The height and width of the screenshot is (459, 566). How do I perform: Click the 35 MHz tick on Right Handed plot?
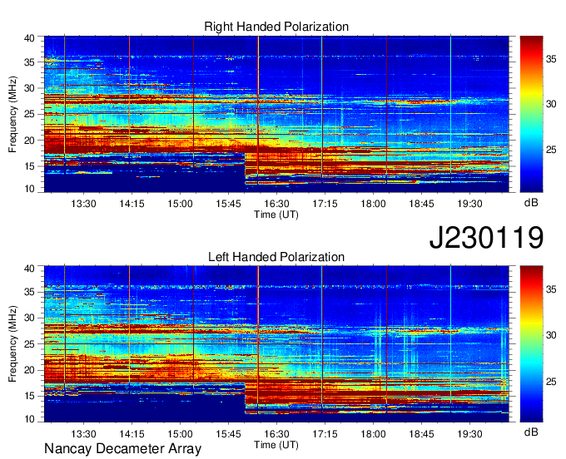[29, 62]
